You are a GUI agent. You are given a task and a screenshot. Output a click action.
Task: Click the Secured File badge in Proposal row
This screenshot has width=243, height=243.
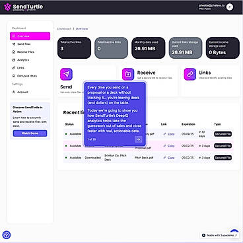tap(223, 146)
